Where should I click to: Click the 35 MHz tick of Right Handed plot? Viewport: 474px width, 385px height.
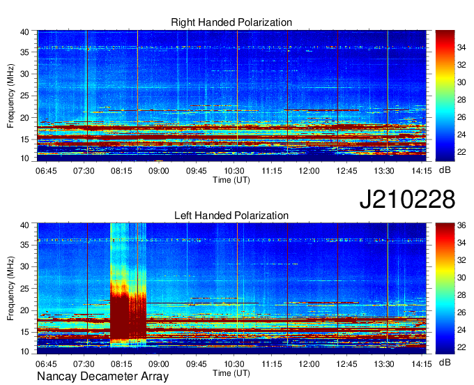24,52
